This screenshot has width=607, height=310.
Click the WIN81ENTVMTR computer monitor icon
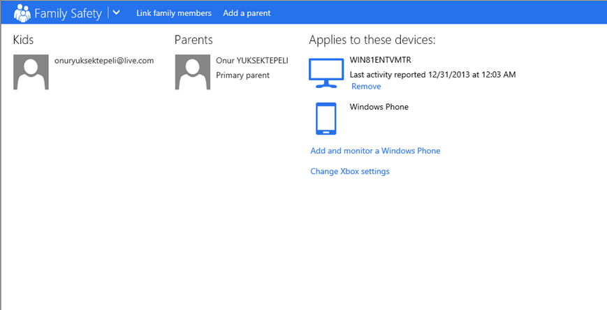326,73
